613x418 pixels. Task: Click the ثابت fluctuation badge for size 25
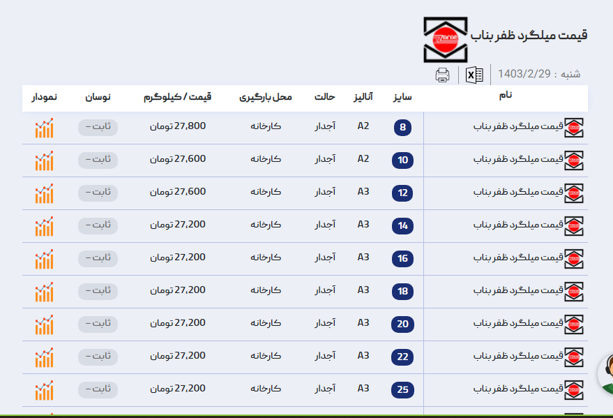pyautogui.click(x=98, y=389)
